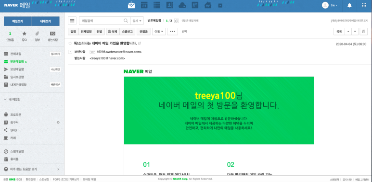This screenshot has height=182, width=372.
Task: Open the SNS folder
Action: (x=13, y=130)
